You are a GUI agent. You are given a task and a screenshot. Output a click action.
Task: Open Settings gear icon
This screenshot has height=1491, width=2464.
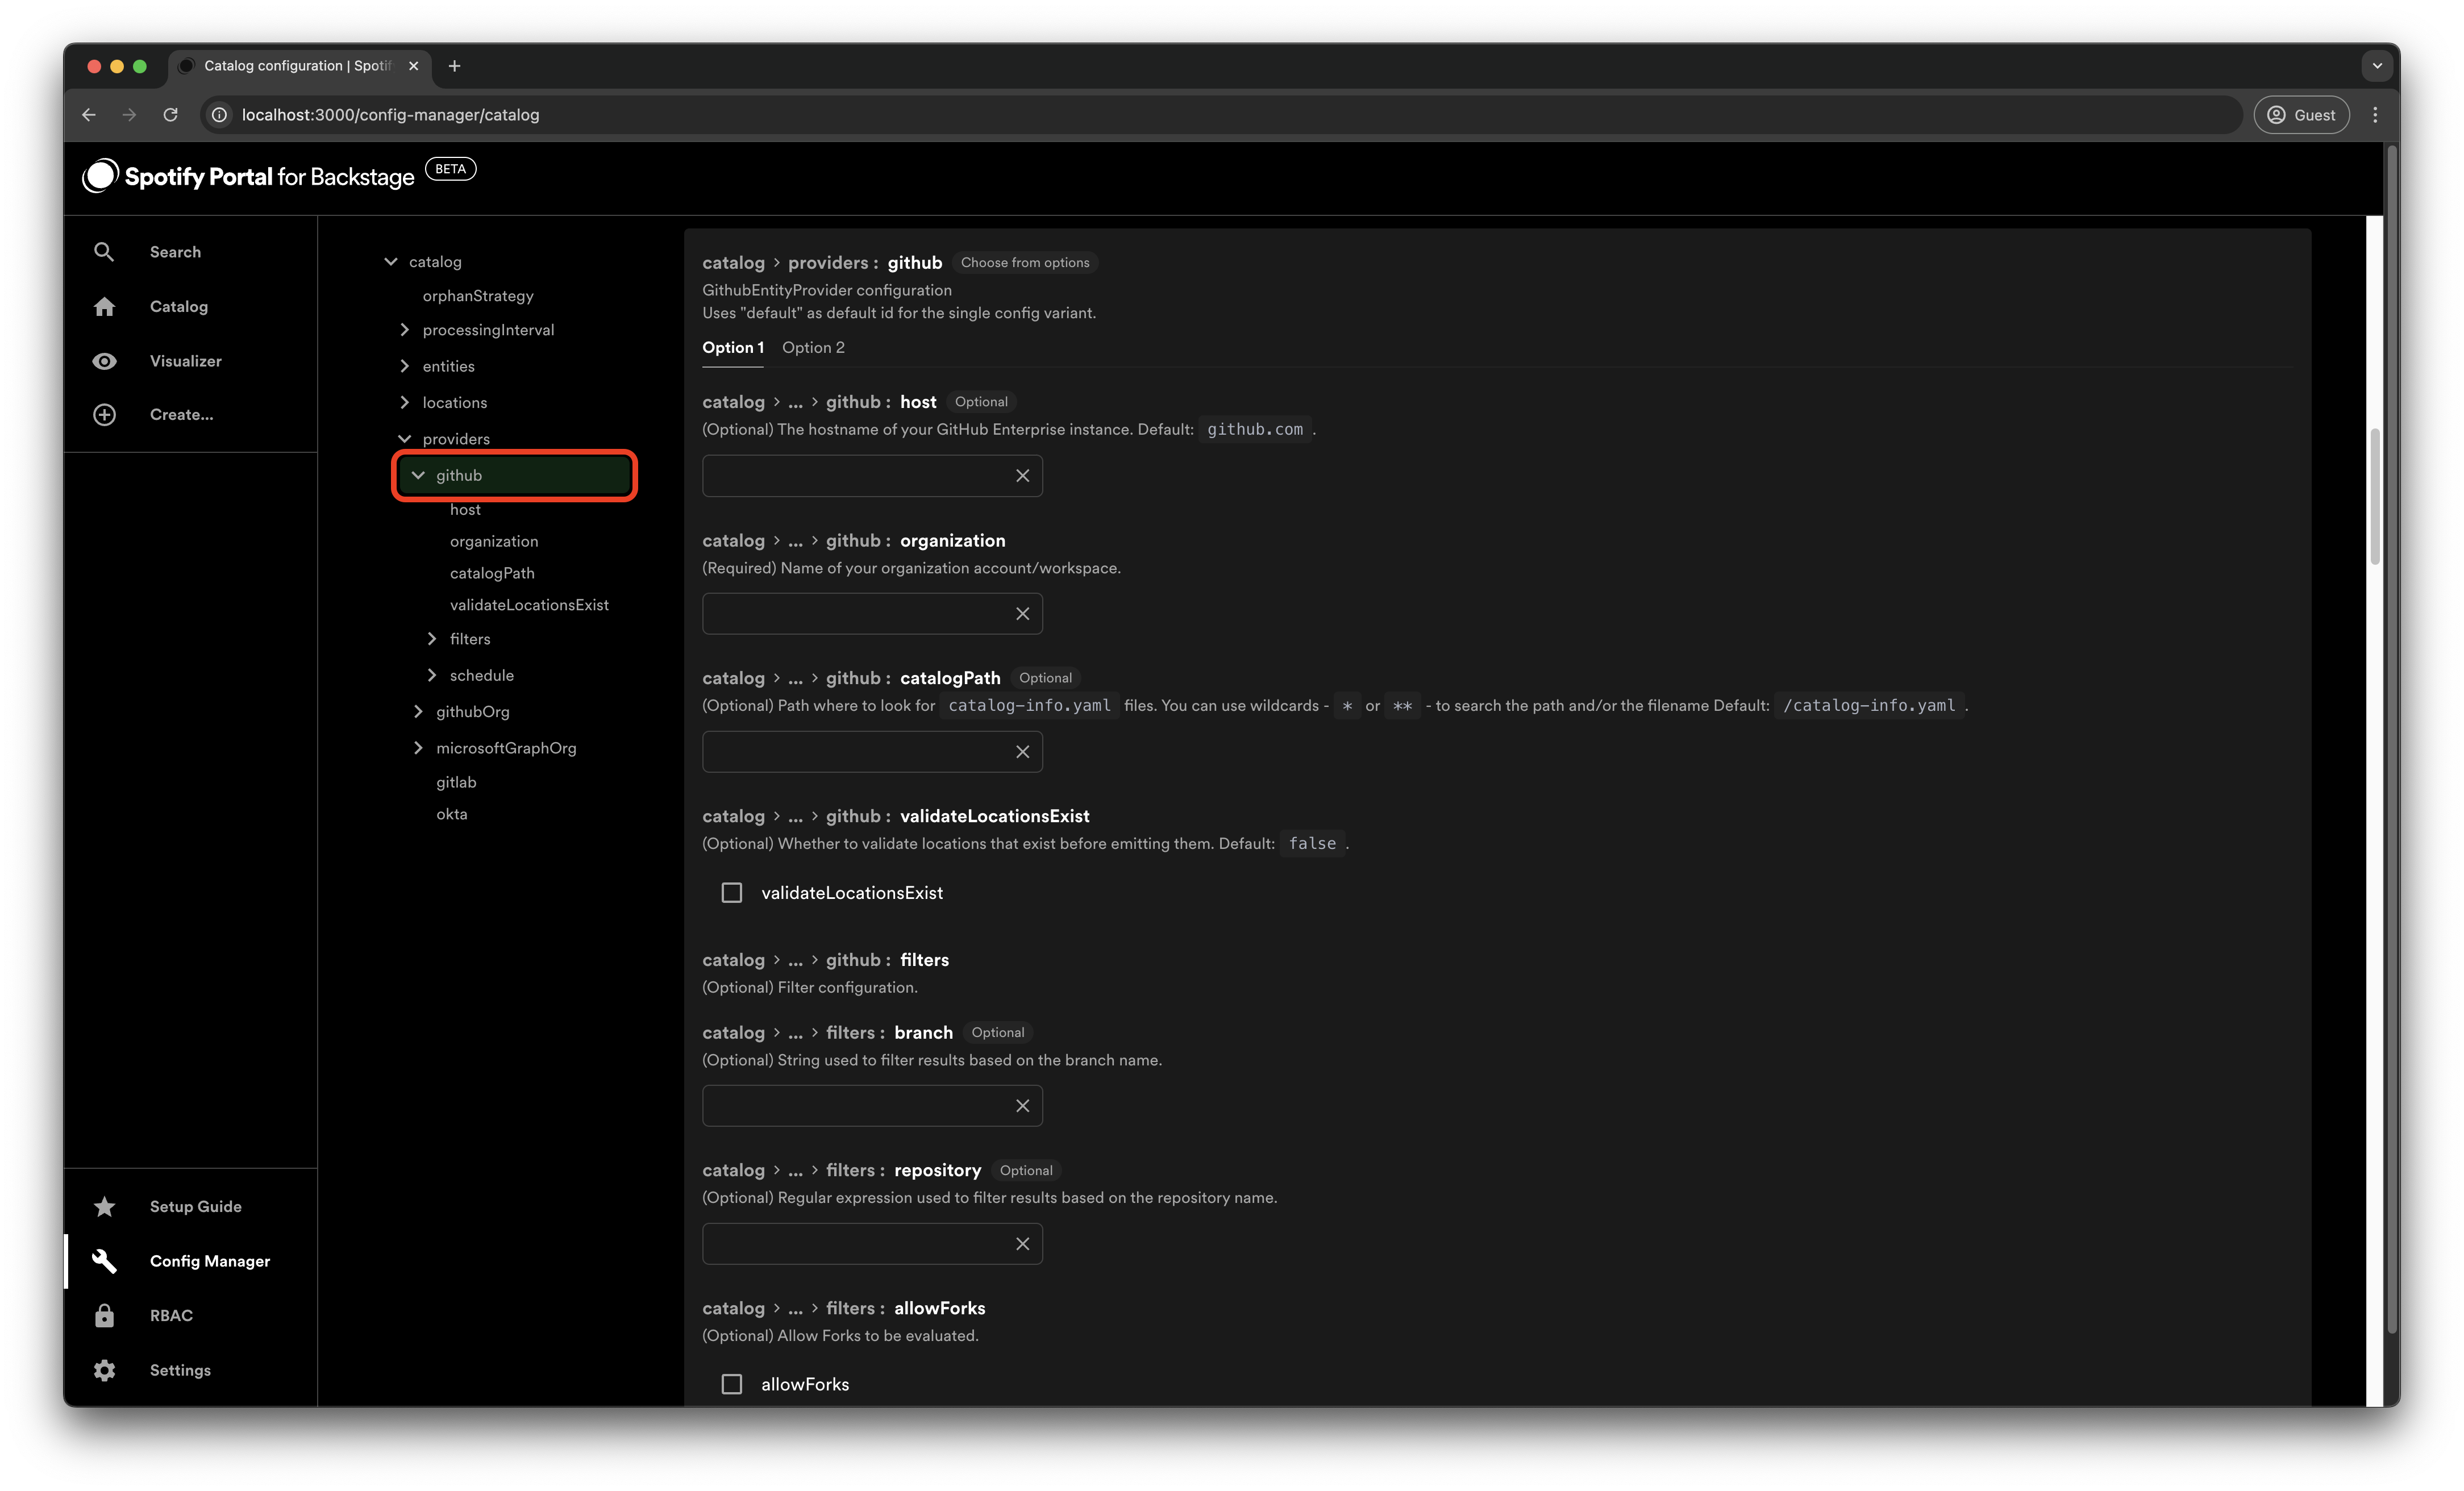tap(104, 1370)
